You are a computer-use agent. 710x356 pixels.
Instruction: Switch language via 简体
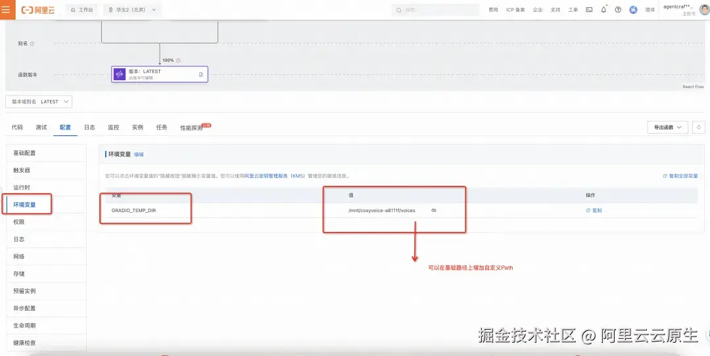(x=650, y=9)
